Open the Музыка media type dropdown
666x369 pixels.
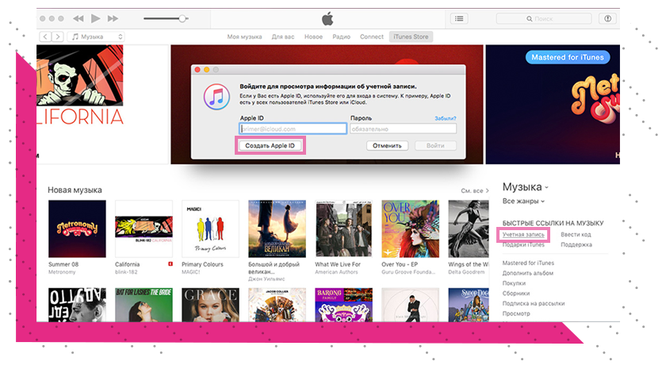click(97, 37)
